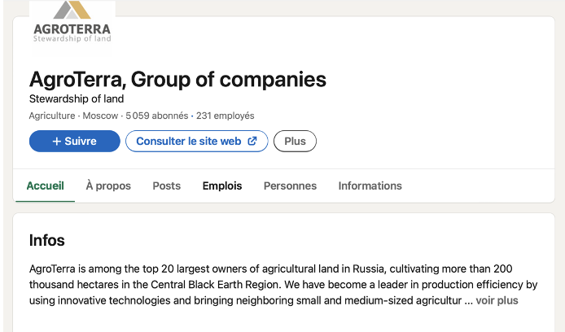565x332 pixels.
Task: Go to the Posts tab
Action: [x=167, y=186]
